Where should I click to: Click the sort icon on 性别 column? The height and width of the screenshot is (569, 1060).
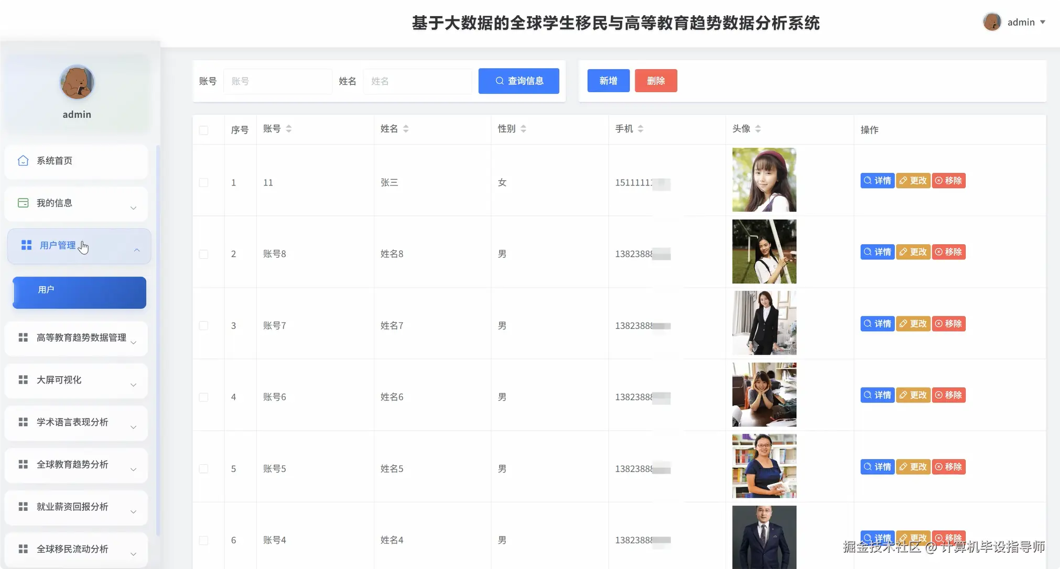coord(523,129)
